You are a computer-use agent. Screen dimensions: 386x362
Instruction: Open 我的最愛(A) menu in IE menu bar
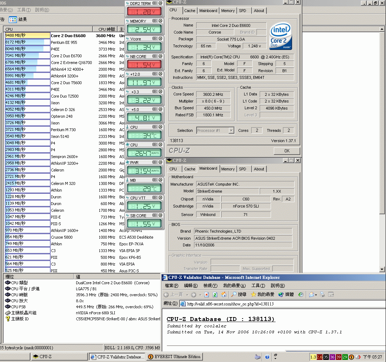click(x=234, y=286)
